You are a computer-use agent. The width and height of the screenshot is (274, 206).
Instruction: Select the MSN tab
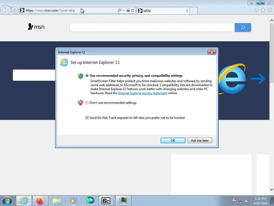(163, 11)
